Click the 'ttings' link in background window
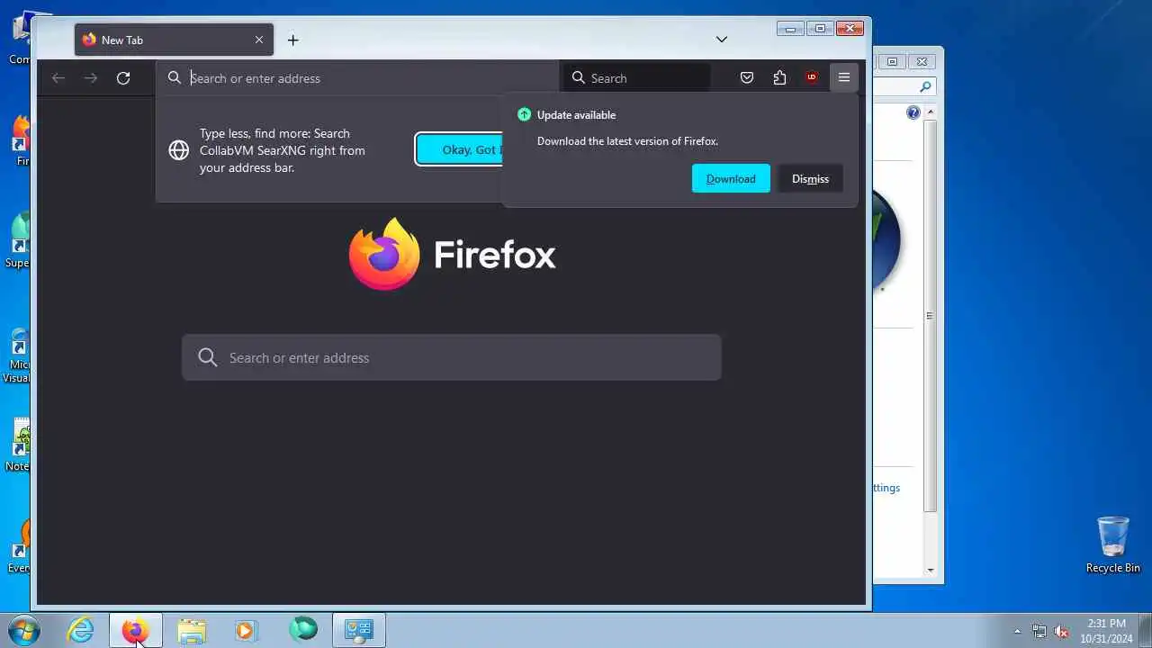Screen dimensions: 1152x648 coord(886,488)
